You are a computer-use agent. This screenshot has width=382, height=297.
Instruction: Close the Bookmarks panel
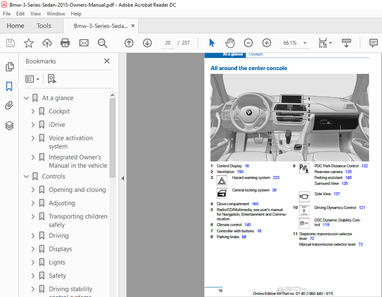pyautogui.click(x=107, y=61)
